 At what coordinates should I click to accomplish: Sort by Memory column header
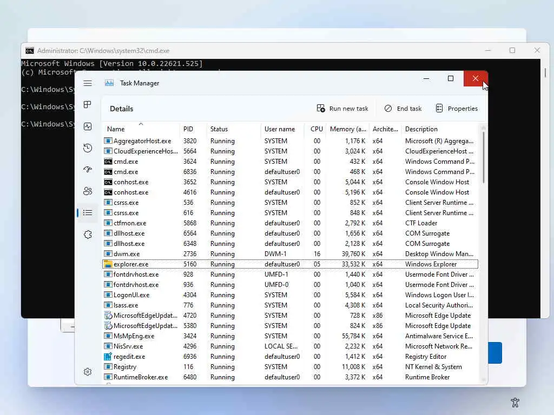pos(348,129)
